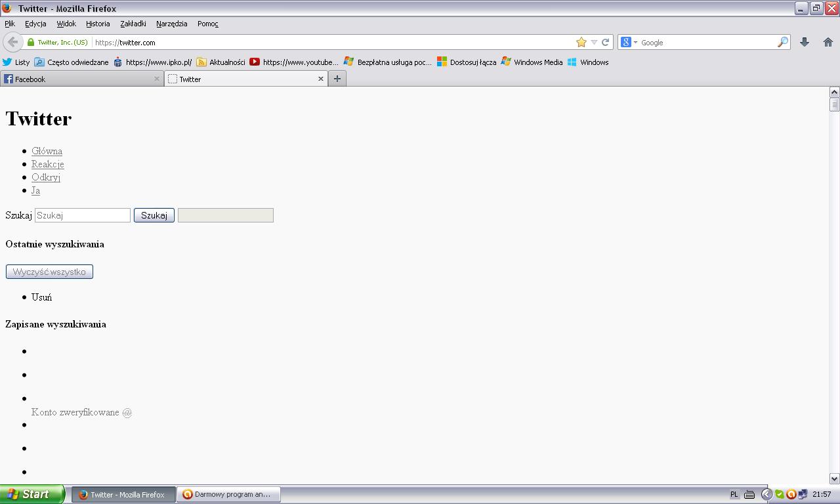This screenshot has width=840, height=504.
Task: Follow the Odkryj link
Action: pos(46,177)
